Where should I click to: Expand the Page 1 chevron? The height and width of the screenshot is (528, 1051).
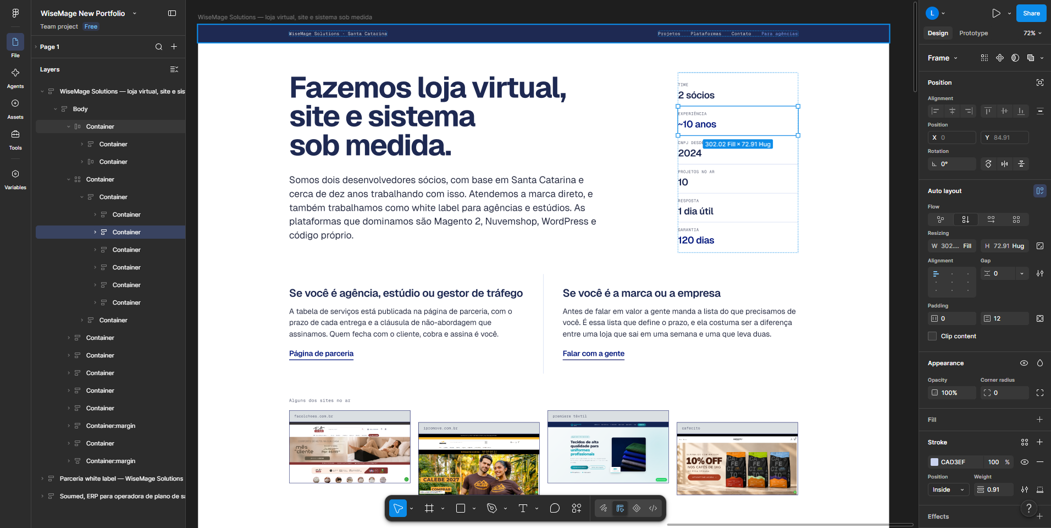point(36,47)
